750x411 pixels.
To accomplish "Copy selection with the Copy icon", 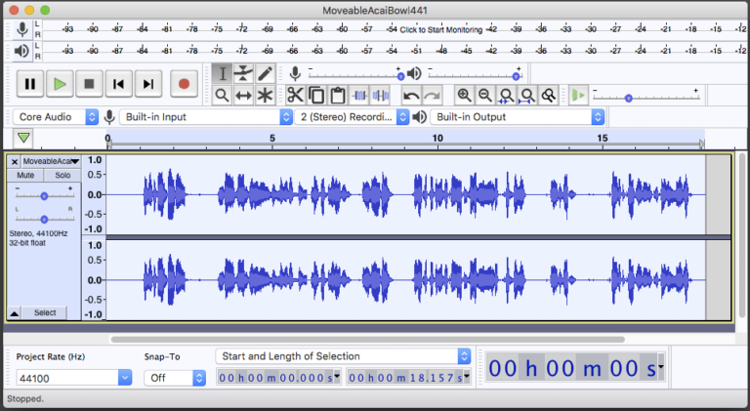I will (316, 95).
